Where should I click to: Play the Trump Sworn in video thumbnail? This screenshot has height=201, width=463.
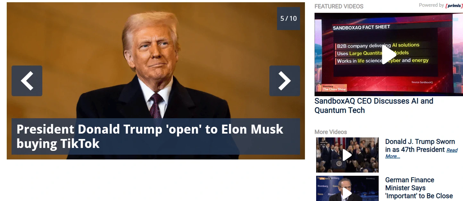tap(347, 155)
